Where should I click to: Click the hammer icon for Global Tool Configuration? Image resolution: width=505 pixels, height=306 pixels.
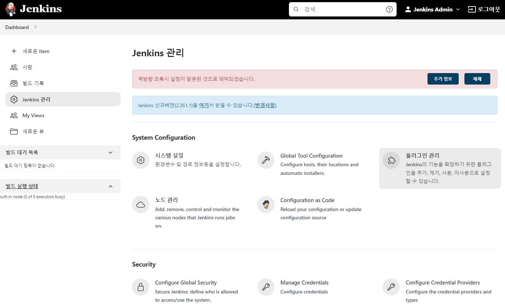(x=266, y=160)
